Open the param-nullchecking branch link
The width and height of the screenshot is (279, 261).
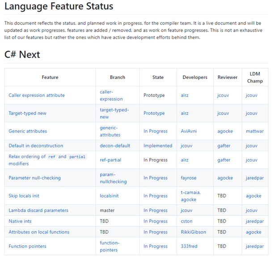pos(113,178)
